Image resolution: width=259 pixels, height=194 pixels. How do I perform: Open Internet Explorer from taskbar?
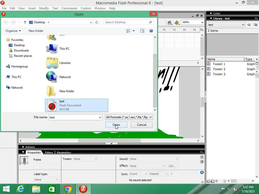[20, 189]
